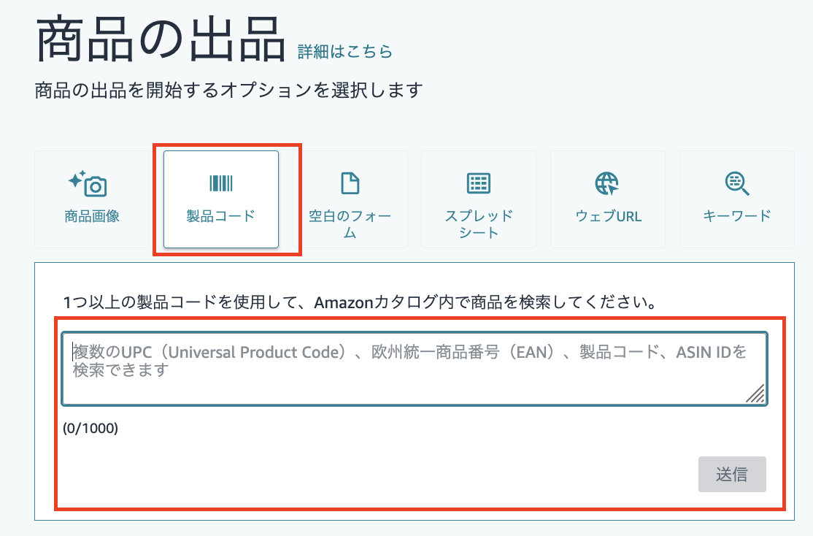813x536 pixels.
Task: Click the spreadsheet grid icon
Action: (479, 183)
